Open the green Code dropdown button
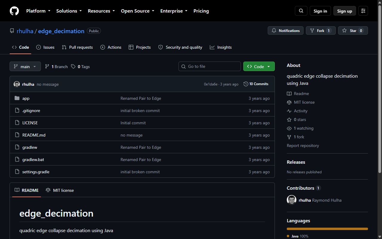Screen dimensions: 382x239 [259, 66]
